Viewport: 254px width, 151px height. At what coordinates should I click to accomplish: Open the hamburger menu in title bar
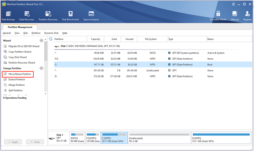pyautogui.click(x=233, y=4)
